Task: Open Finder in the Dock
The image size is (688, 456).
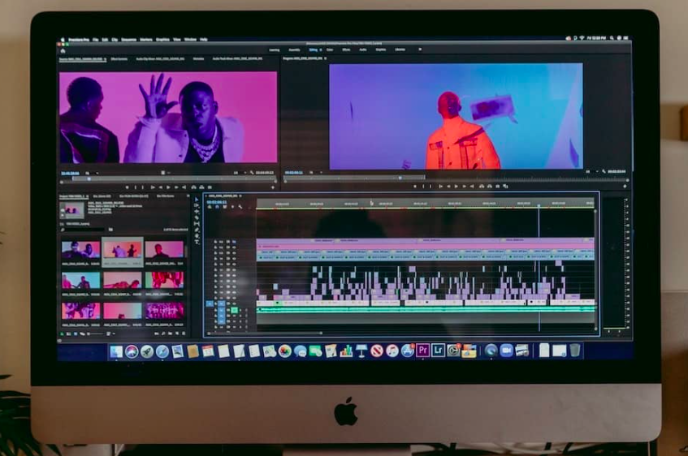Action: coord(116,351)
